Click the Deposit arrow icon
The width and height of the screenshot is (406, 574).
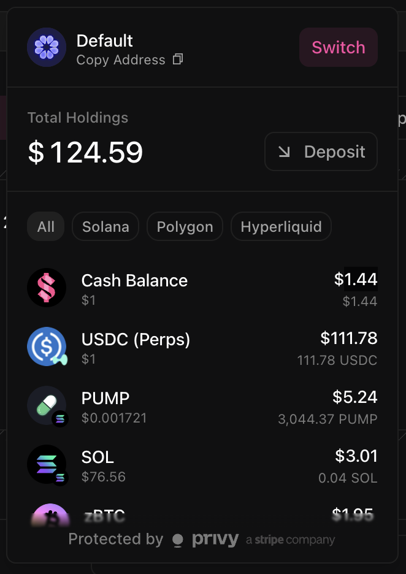284,151
